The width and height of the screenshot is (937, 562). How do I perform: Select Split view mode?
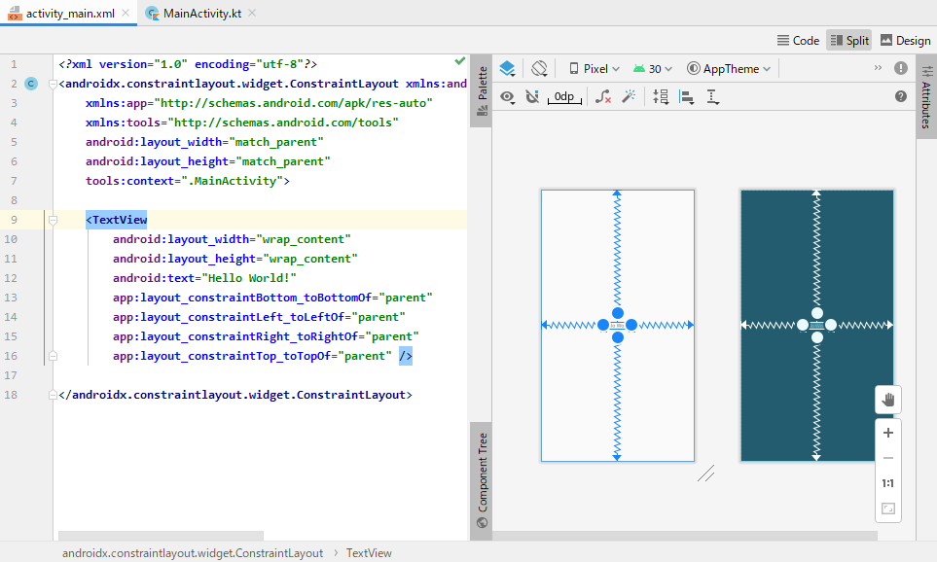coord(849,41)
